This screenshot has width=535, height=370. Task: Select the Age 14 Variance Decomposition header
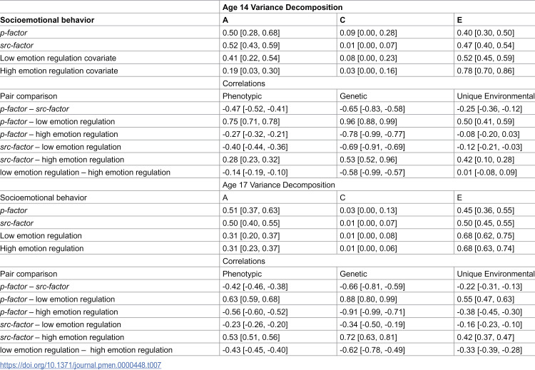click(x=282, y=7)
